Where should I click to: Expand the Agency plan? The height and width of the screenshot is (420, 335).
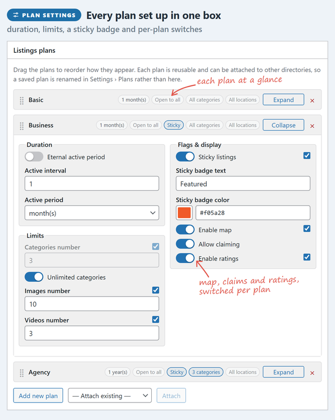(283, 372)
